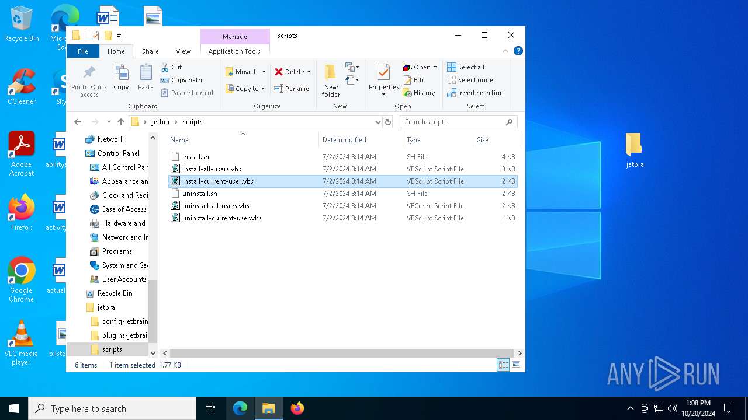This screenshot has height=420, width=748.
Task: Refresh the scripts folder view
Action: [x=388, y=122]
